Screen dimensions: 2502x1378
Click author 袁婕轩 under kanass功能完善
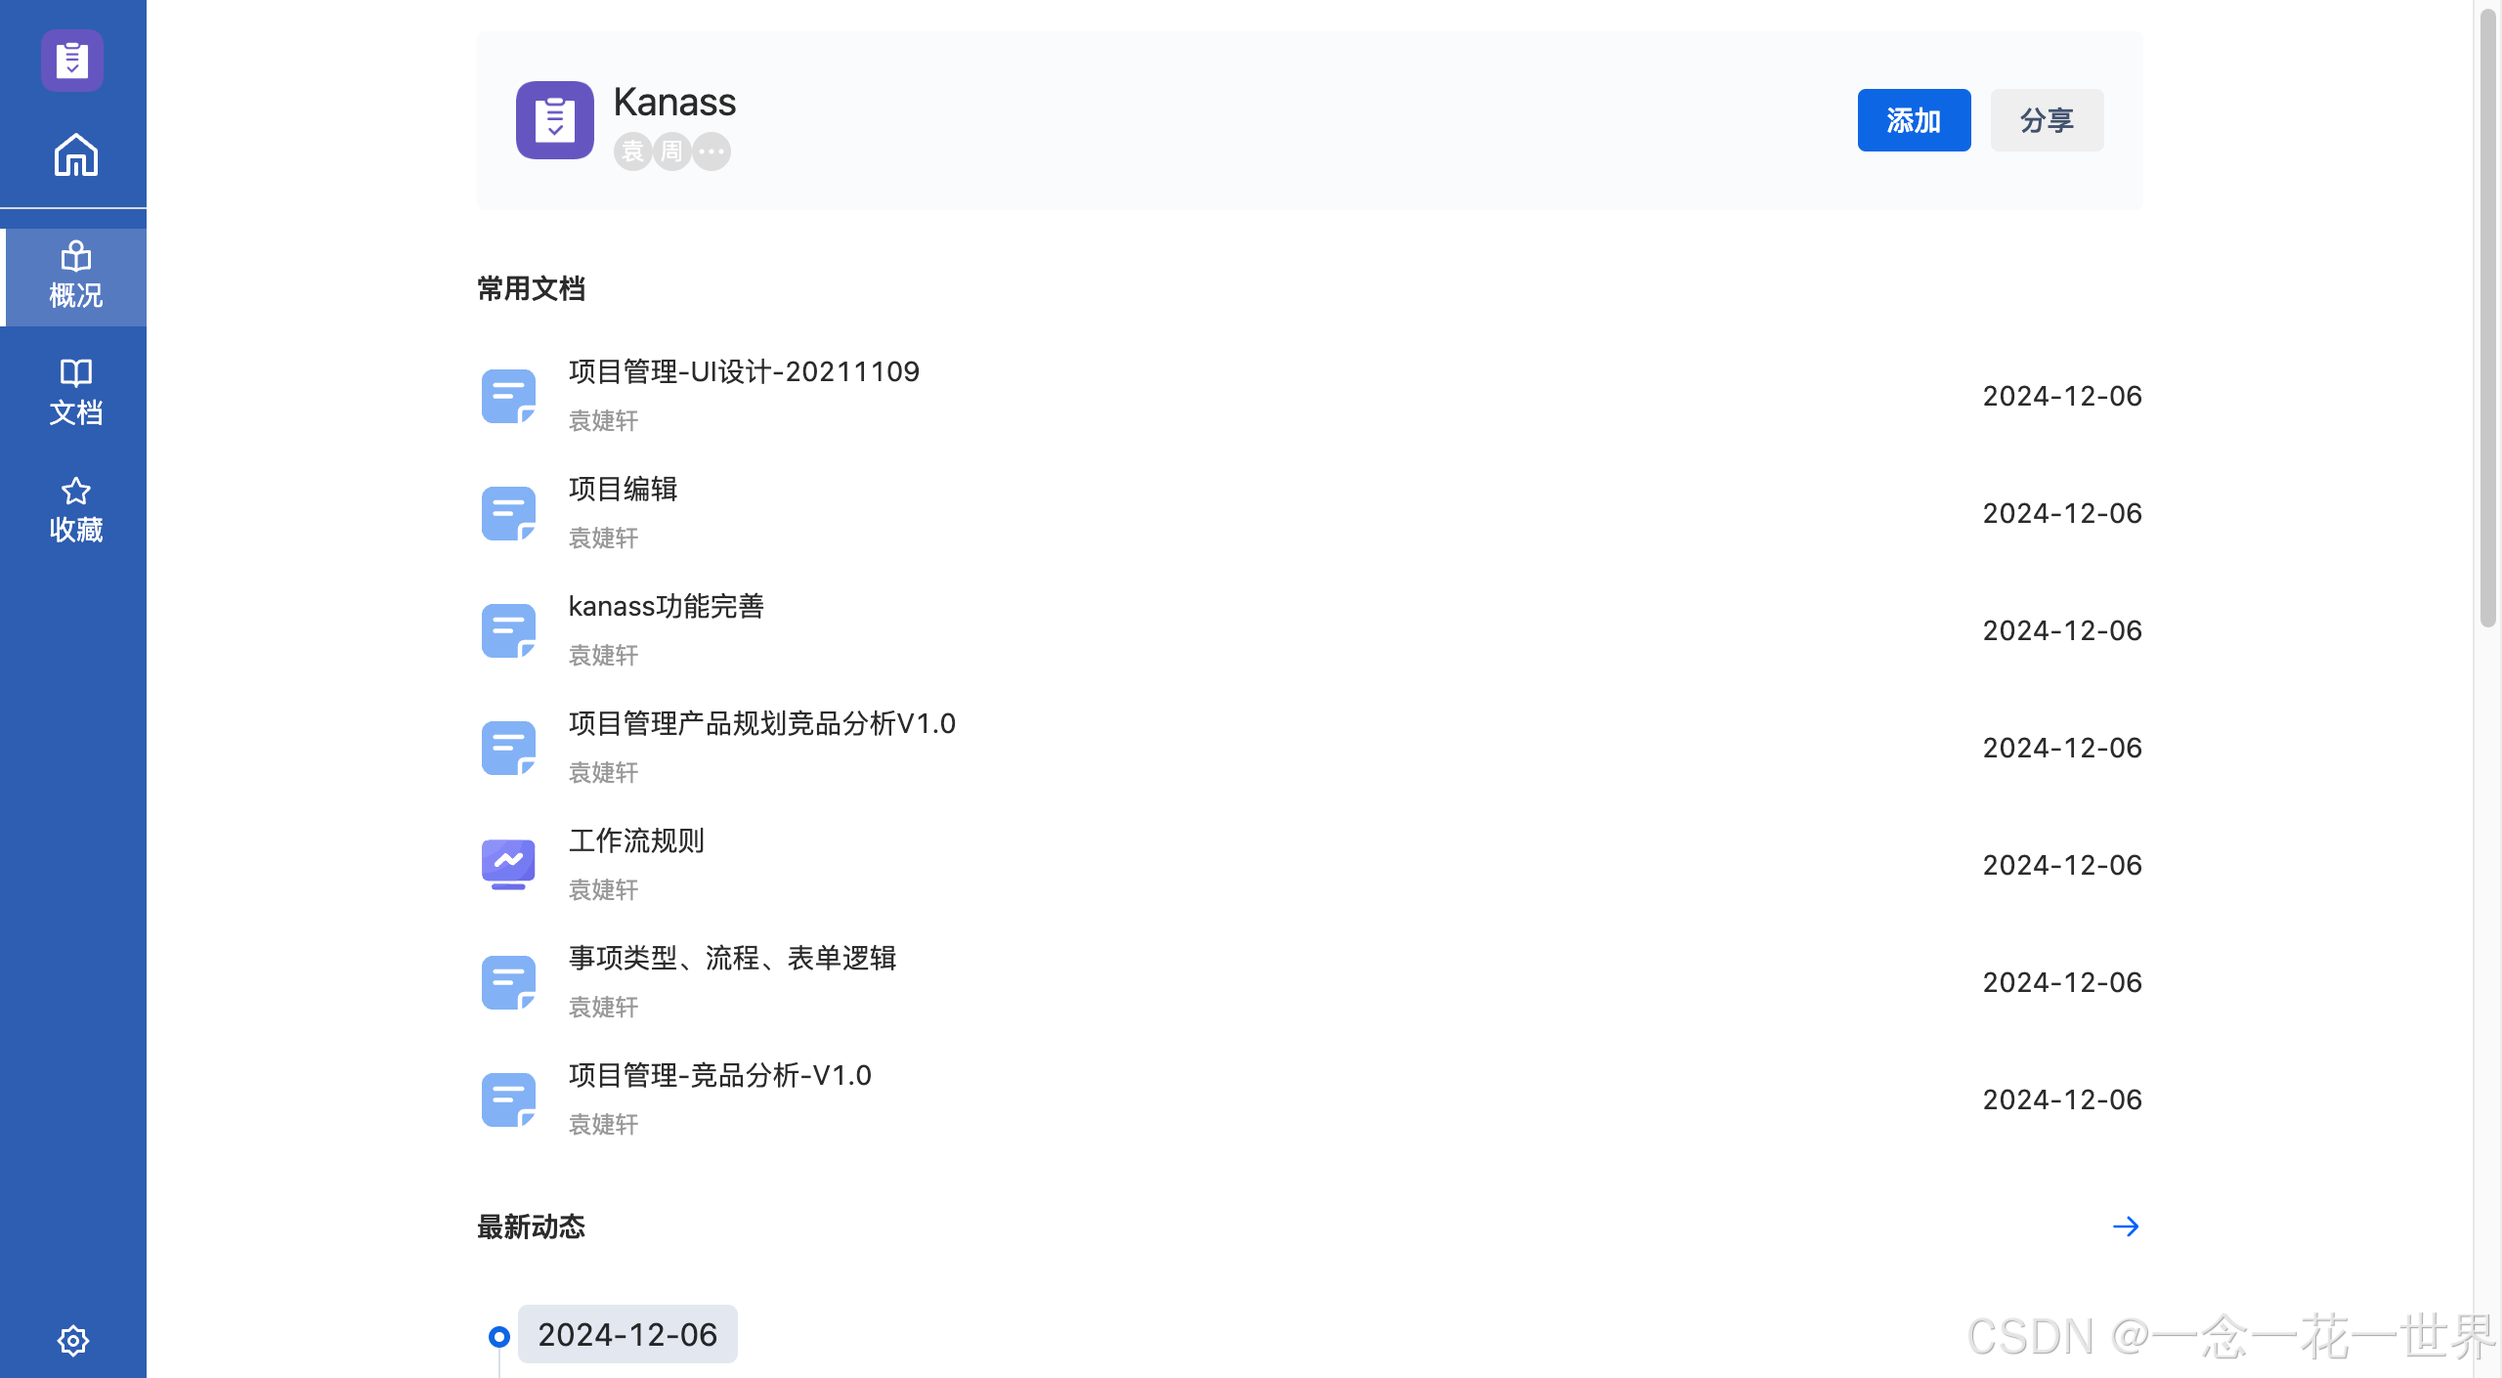pyautogui.click(x=603, y=655)
